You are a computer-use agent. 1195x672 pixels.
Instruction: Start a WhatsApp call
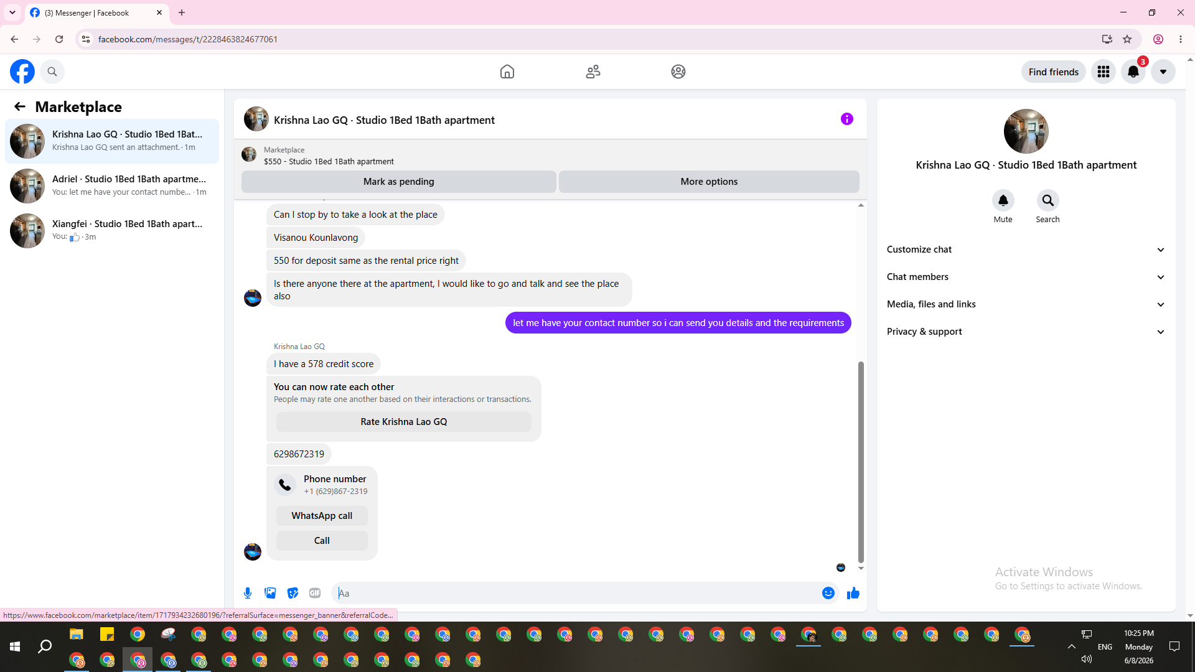(x=322, y=516)
